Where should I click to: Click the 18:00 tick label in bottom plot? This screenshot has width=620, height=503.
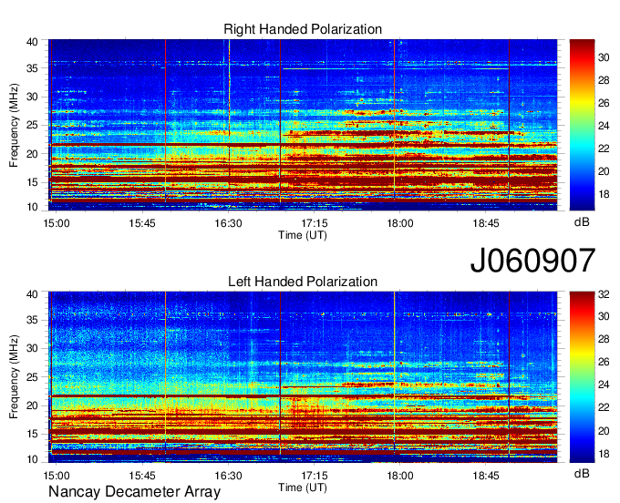click(399, 476)
